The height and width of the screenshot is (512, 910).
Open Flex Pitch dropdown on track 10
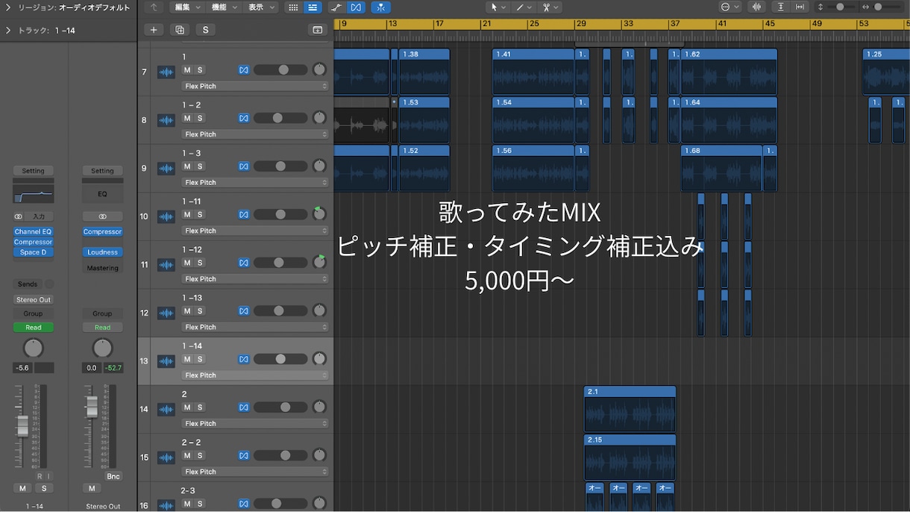click(x=254, y=231)
